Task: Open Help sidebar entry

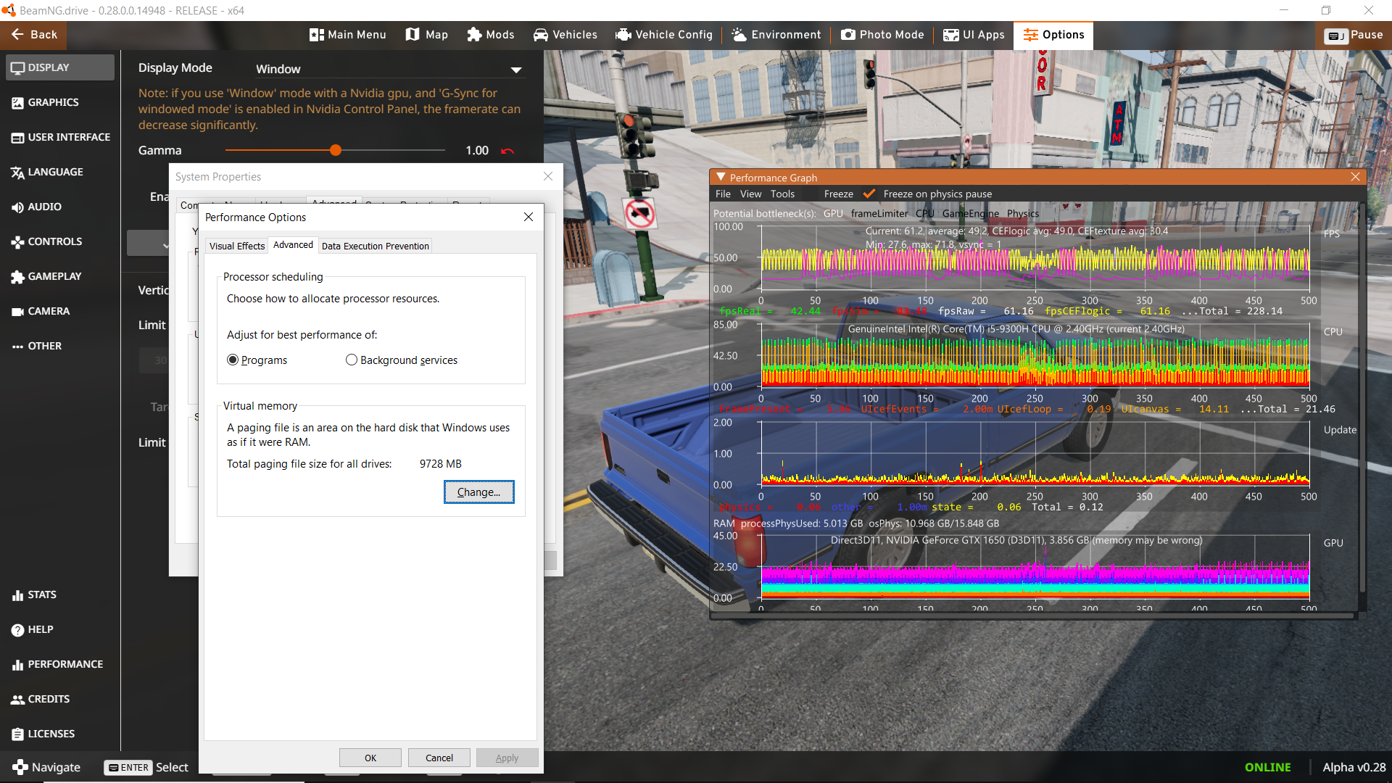Action: pyautogui.click(x=59, y=629)
